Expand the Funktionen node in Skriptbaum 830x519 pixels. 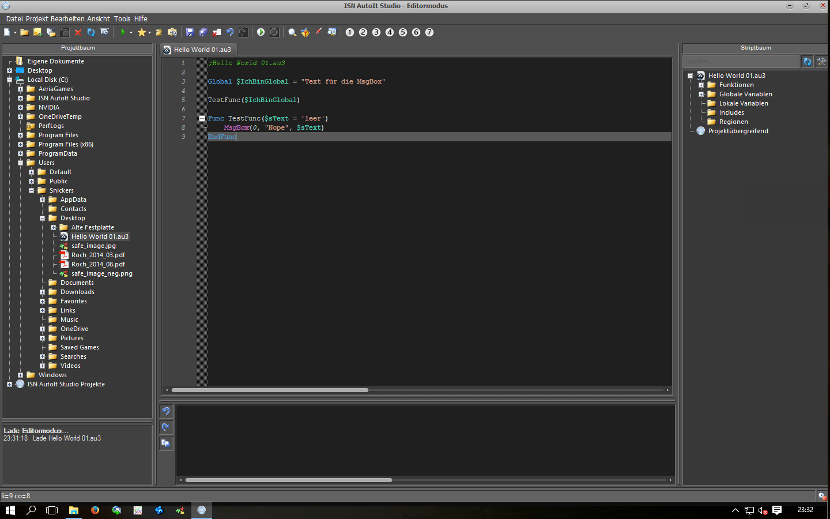tap(701, 85)
